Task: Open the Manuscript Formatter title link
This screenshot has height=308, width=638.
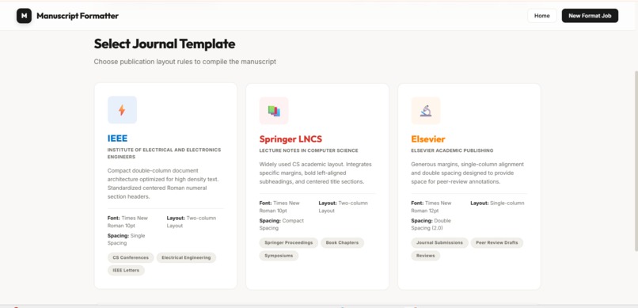Action: coord(78,16)
